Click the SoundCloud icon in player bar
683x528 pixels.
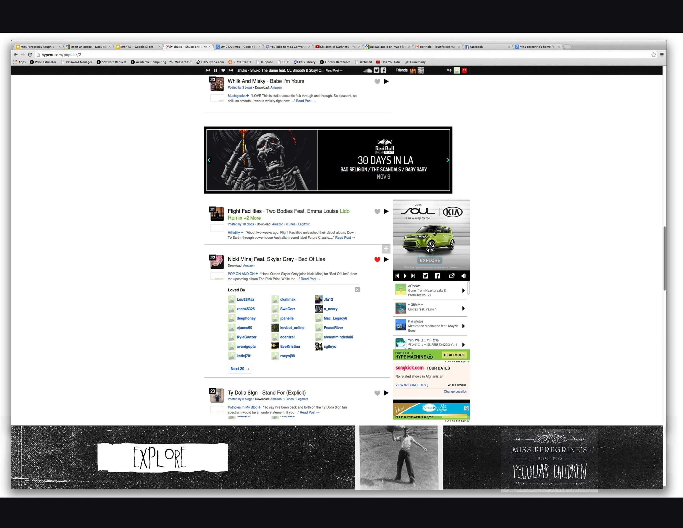tap(368, 71)
